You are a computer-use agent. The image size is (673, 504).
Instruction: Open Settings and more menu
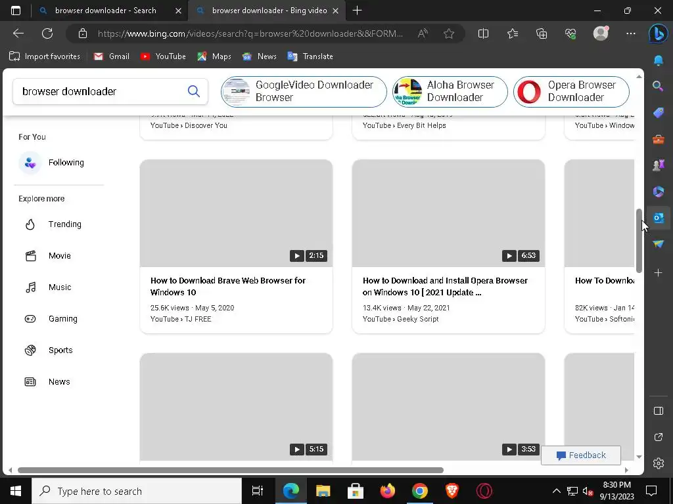[x=631, y=33]
